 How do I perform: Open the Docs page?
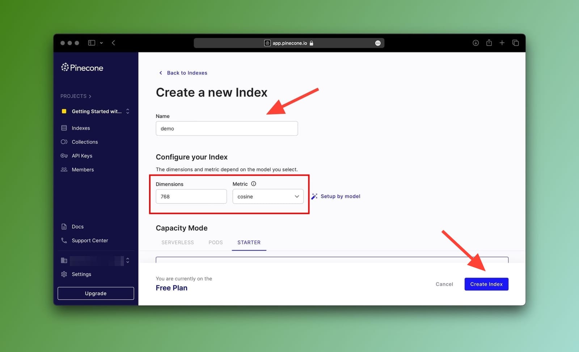click(77, 227)
